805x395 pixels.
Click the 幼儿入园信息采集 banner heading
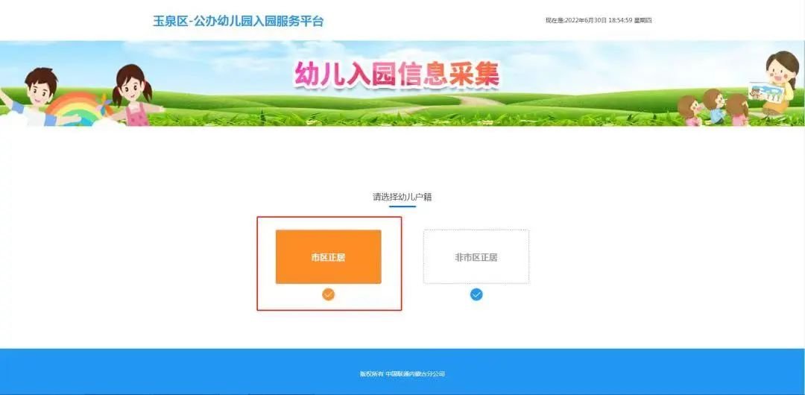pos(397,75)
